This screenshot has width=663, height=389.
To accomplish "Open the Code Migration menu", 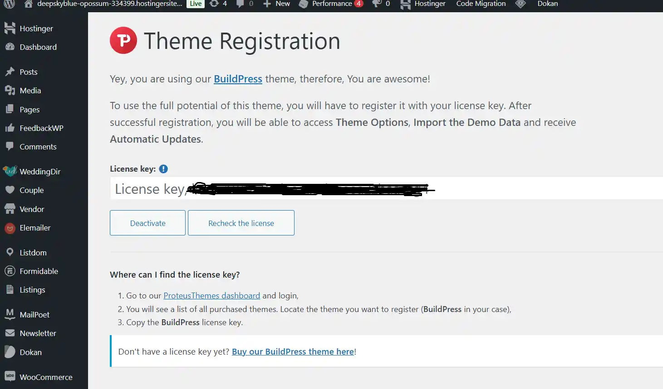I will pos(481,4).
